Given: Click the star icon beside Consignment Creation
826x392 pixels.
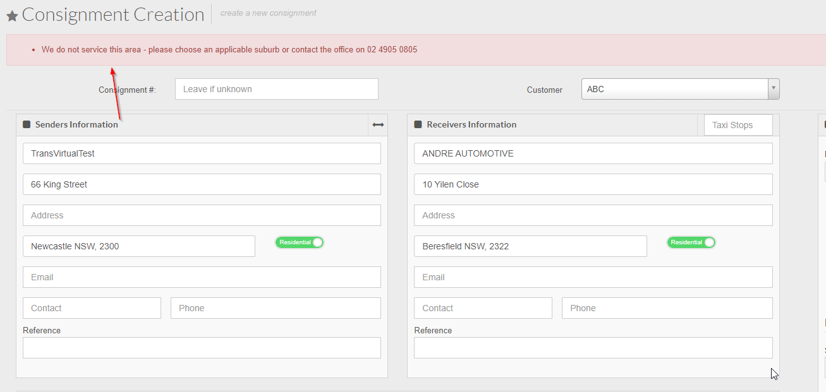Looking at the screenshot, I should pos(12,16).
